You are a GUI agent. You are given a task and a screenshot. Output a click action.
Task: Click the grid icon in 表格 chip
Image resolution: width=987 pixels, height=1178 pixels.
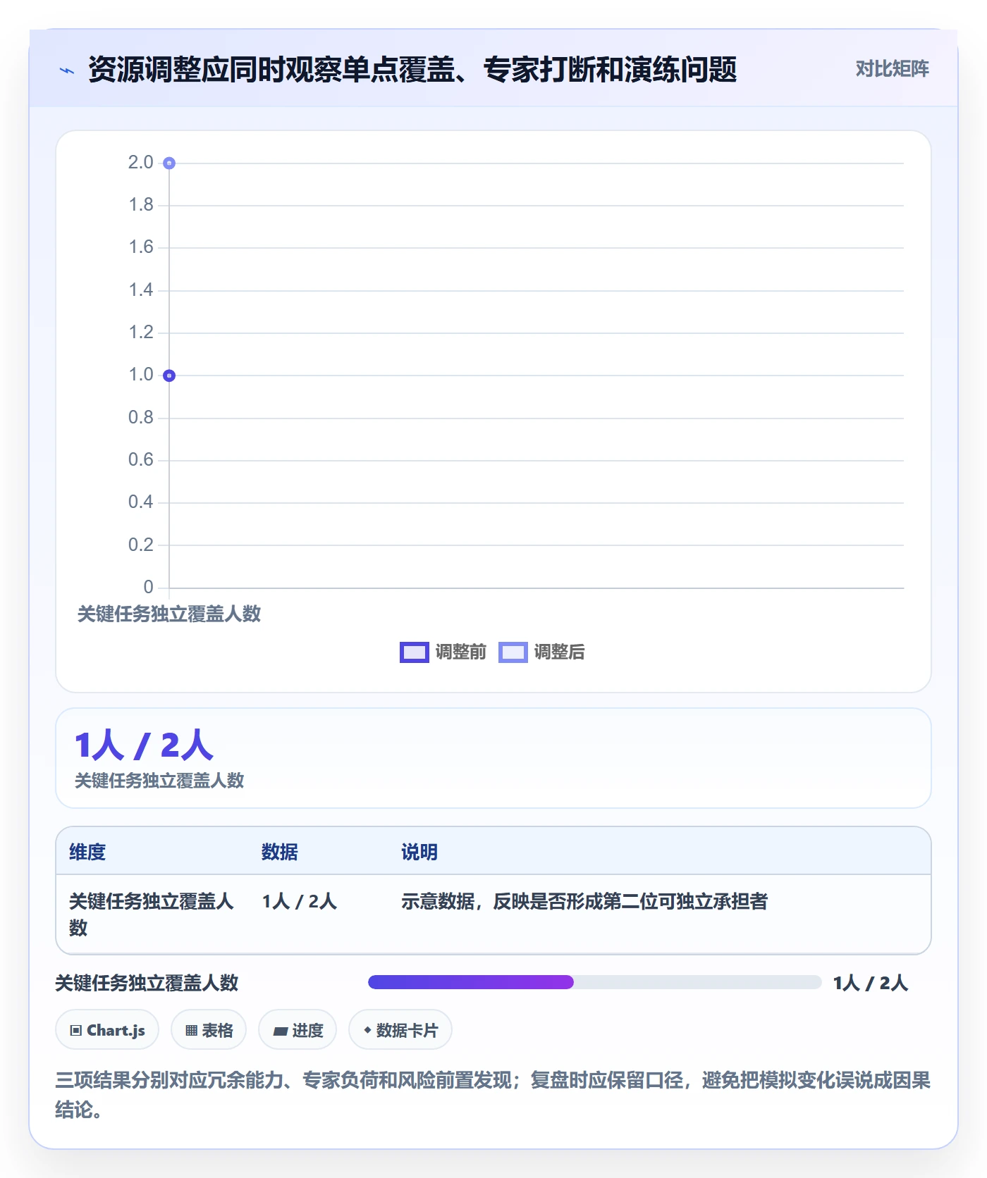(191, 1031)
